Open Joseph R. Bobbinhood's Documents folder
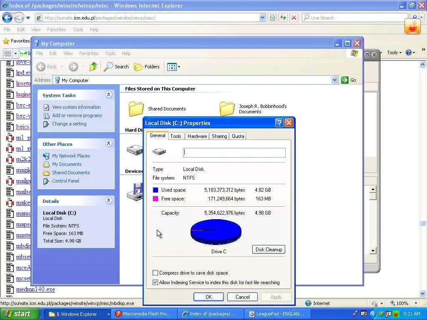Image resolution: width=427 pixels, height=320 pixels. 227,109
